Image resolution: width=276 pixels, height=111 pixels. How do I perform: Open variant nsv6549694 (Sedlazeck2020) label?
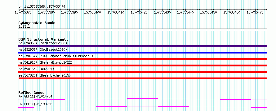43,43
